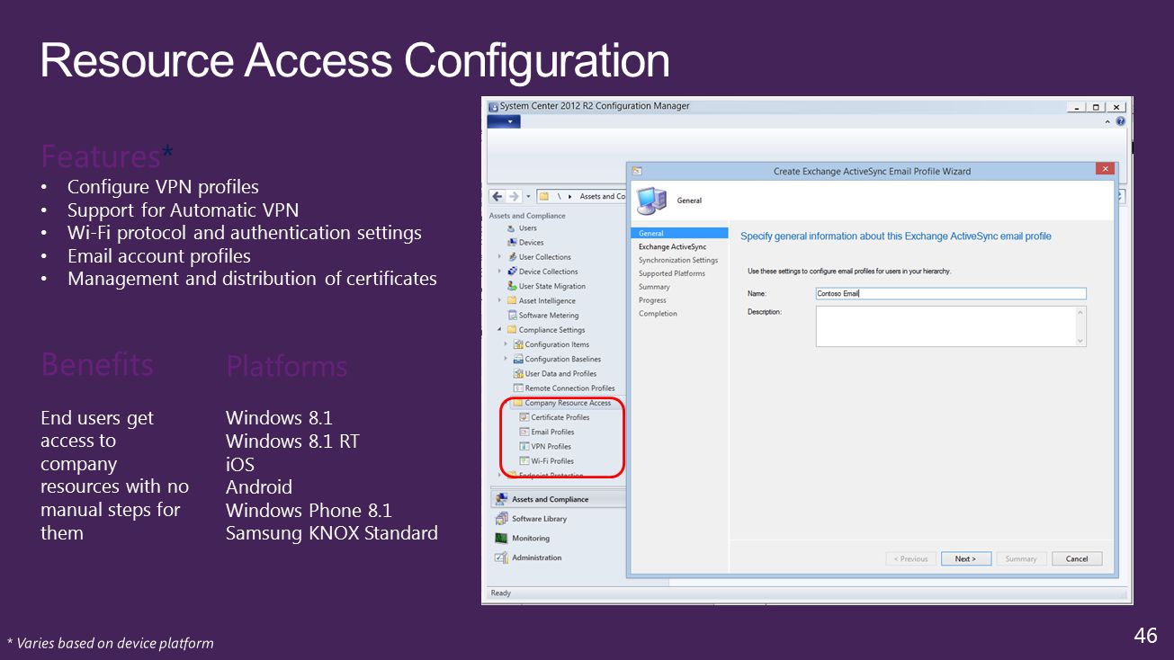This screenshot has width=1174, height=660.
Task: Click the VPN Profiles icon
Action: coord(524,446)
